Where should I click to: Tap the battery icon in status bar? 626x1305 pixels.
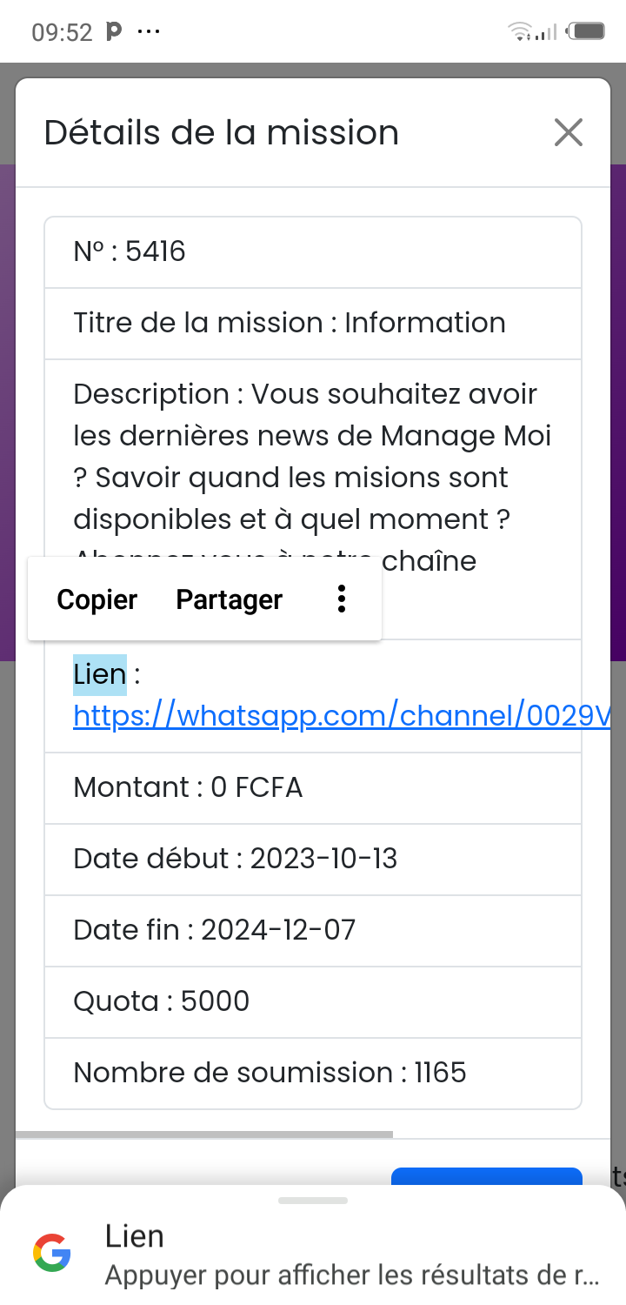[x=586, y=32]
